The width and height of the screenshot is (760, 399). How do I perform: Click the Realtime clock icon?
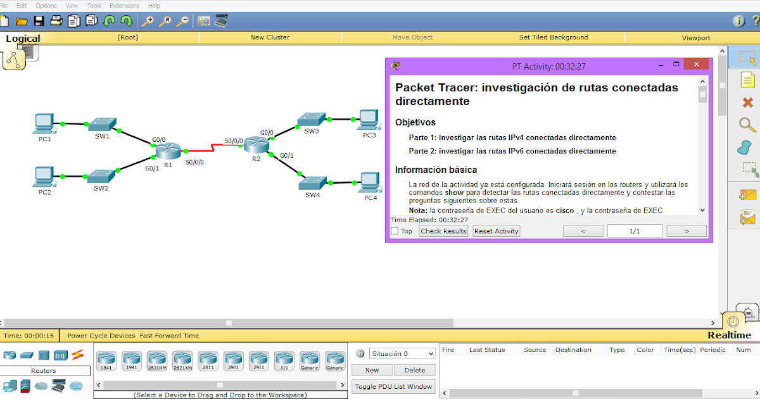tap(732, 321)
